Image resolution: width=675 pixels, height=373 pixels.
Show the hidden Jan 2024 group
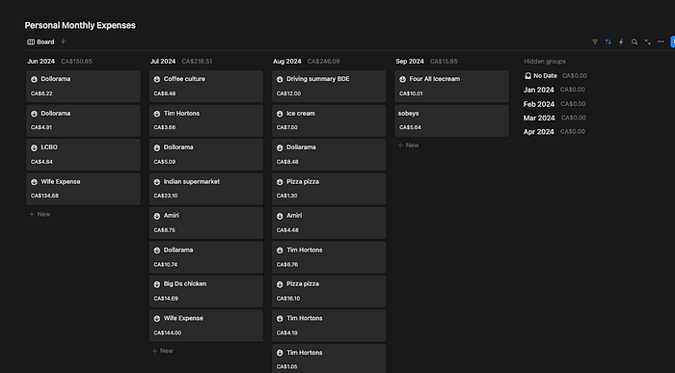click(x=538, y=90)
